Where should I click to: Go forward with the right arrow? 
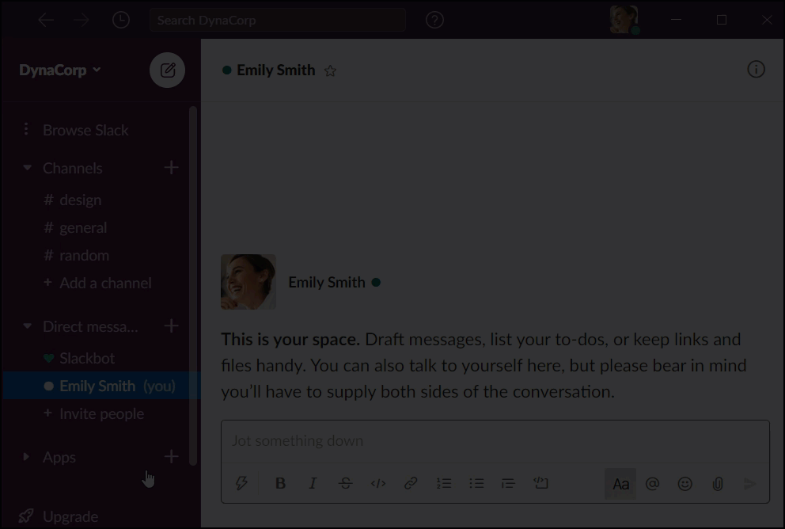pyautogui.click(x=81, y=20)
